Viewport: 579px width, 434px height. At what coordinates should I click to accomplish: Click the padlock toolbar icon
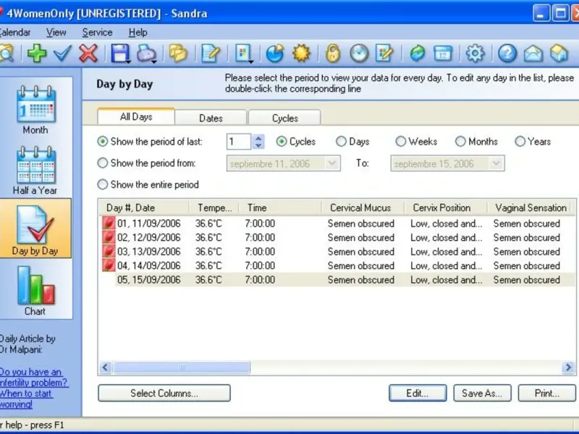click(333, 54)
